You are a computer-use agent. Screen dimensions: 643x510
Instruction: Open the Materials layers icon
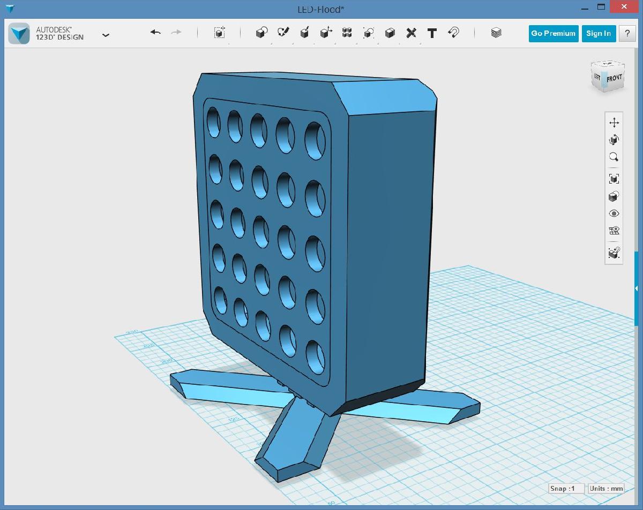(x=496, y=33)
